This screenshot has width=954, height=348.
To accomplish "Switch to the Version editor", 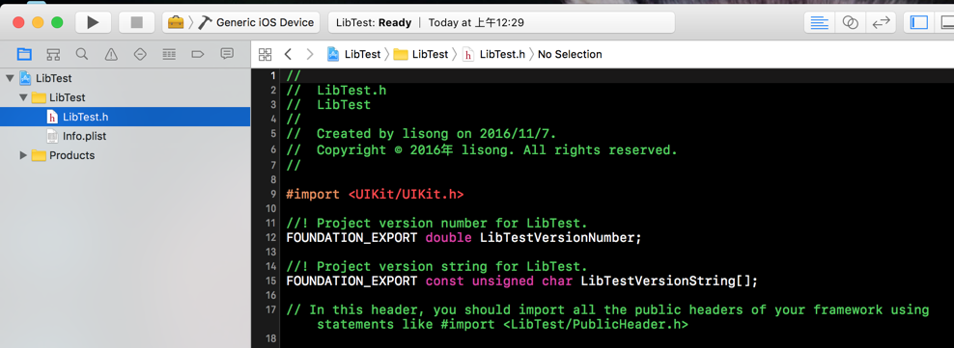I will [881, 22].
